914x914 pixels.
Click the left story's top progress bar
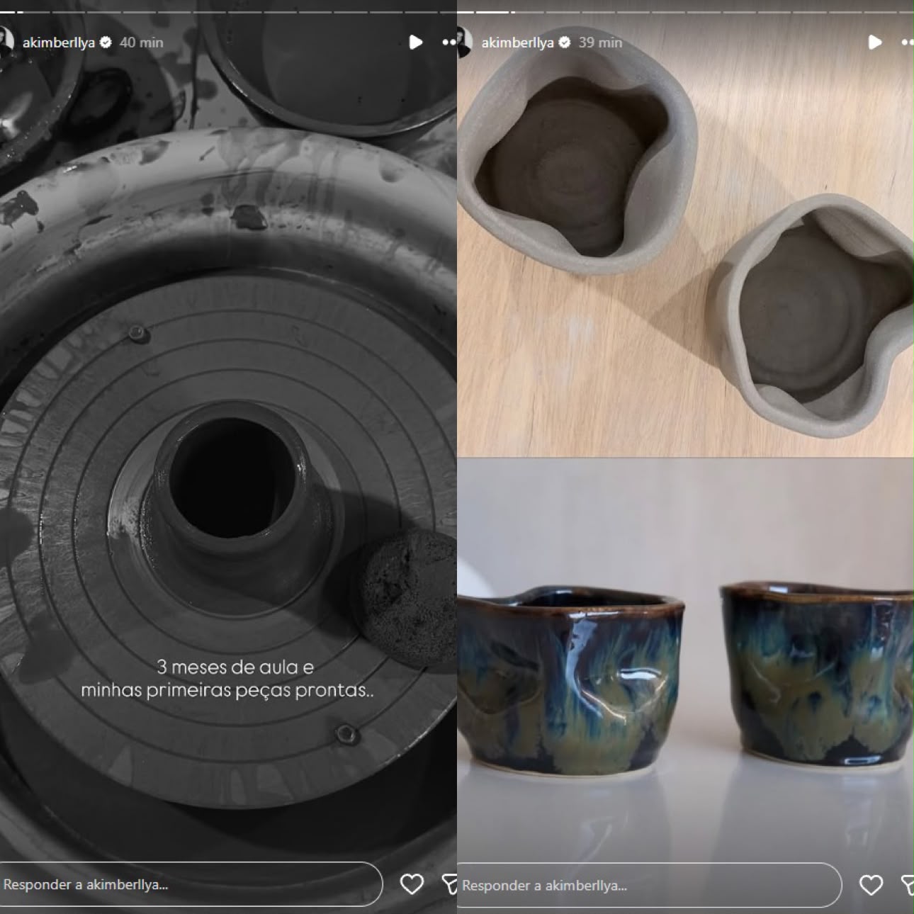(228, 12)
